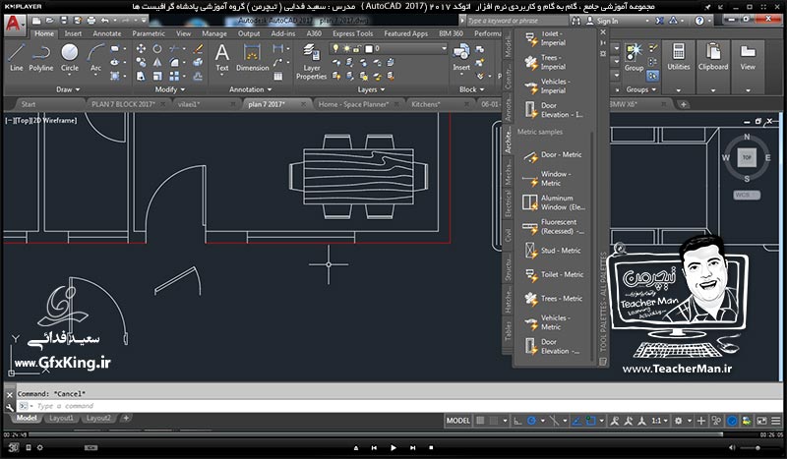Activate the Move tool in Modify panel
Image resolution: width=787 pixels, height=459 pixels.
pyautogui.click(x=141, y=49)
